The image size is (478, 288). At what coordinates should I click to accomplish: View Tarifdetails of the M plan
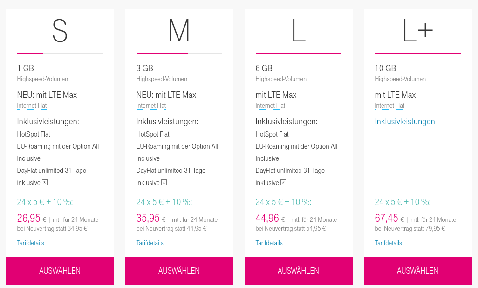point(150,243)
